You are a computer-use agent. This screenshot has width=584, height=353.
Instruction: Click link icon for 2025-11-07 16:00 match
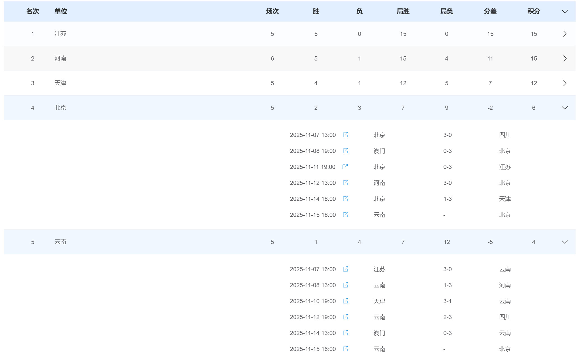click(346, 269)
